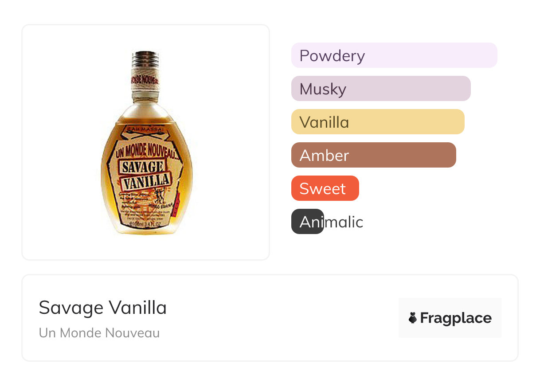Click the Fragplace perfume bottle logo icon
The width and height of the screenshot is (540, 383).
pos(413,318)
